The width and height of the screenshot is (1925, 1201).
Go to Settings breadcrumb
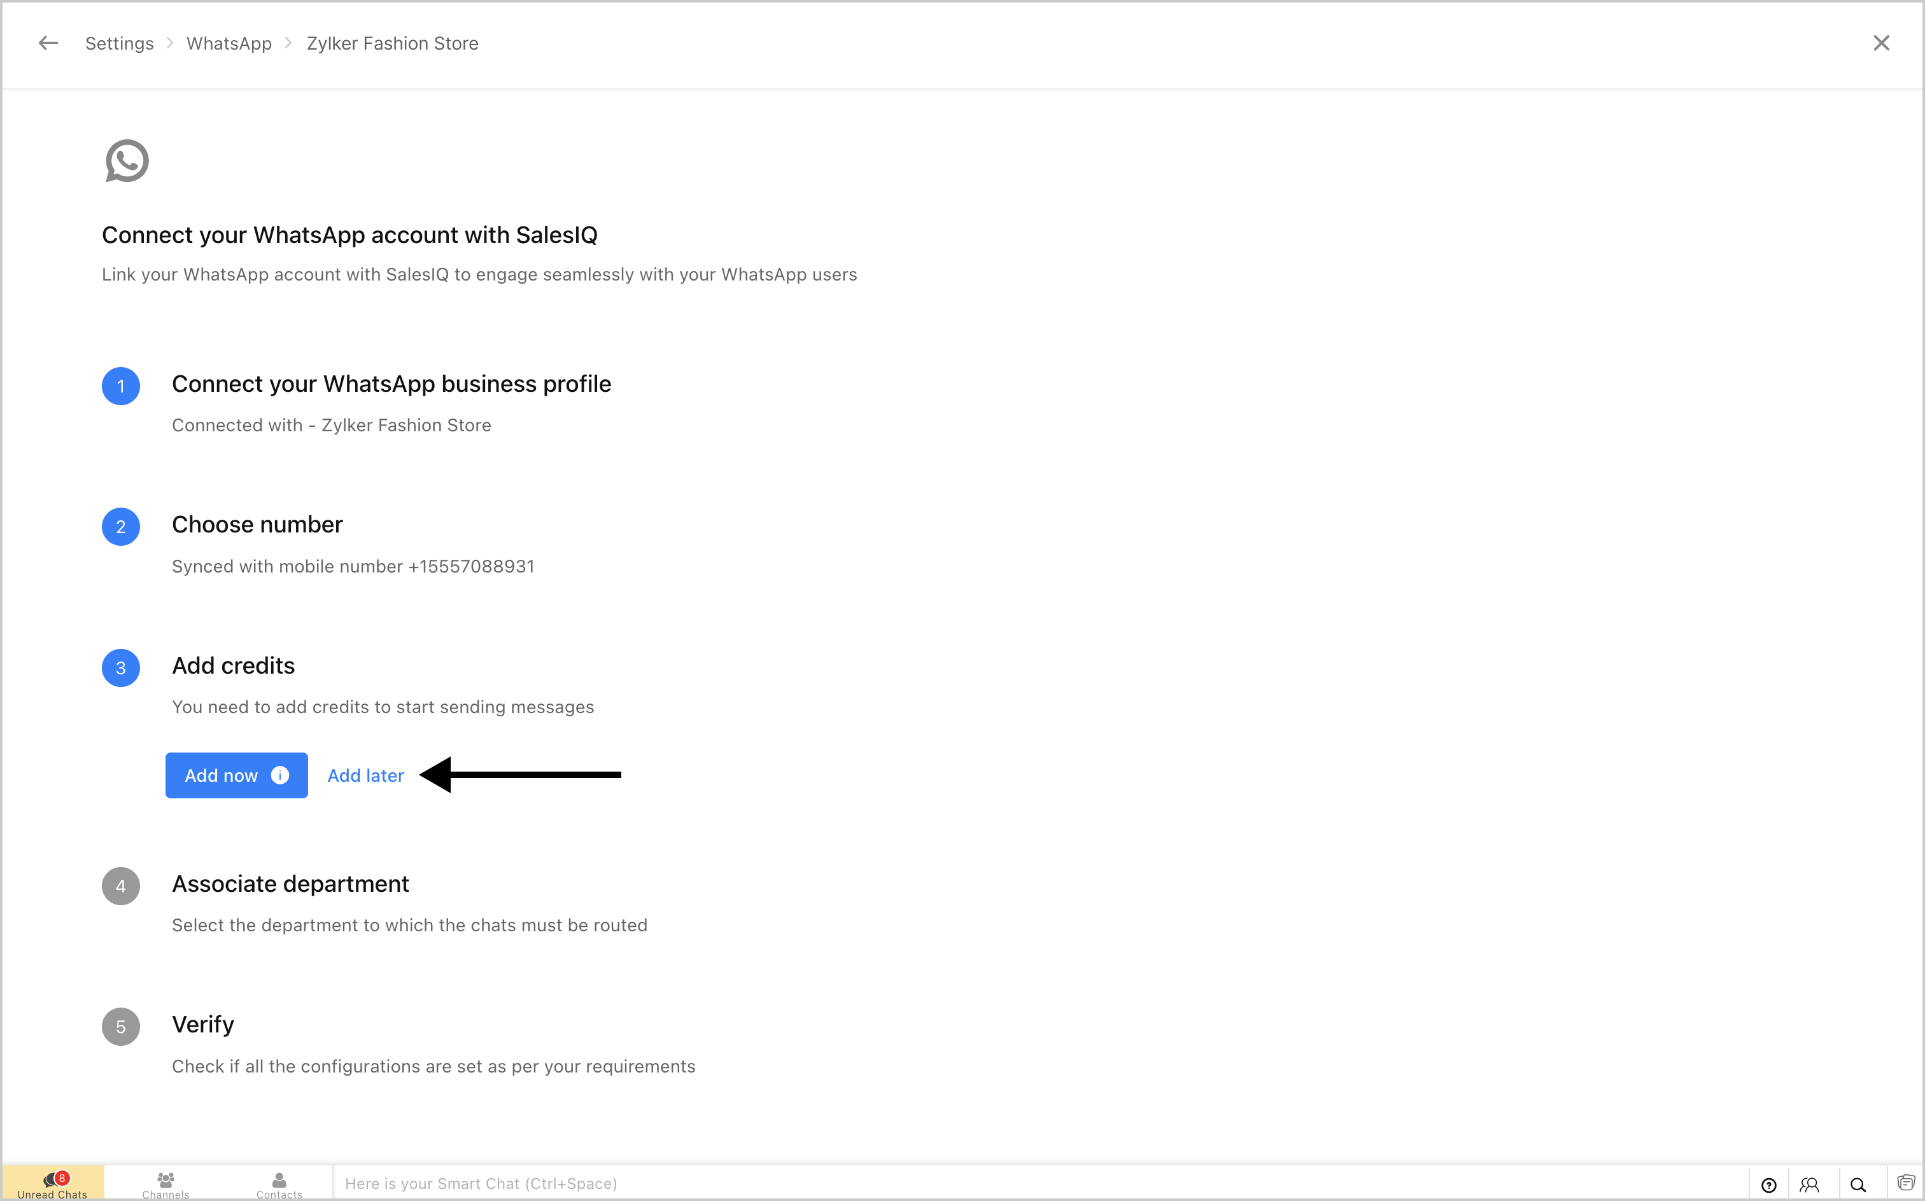click(119, 44)
